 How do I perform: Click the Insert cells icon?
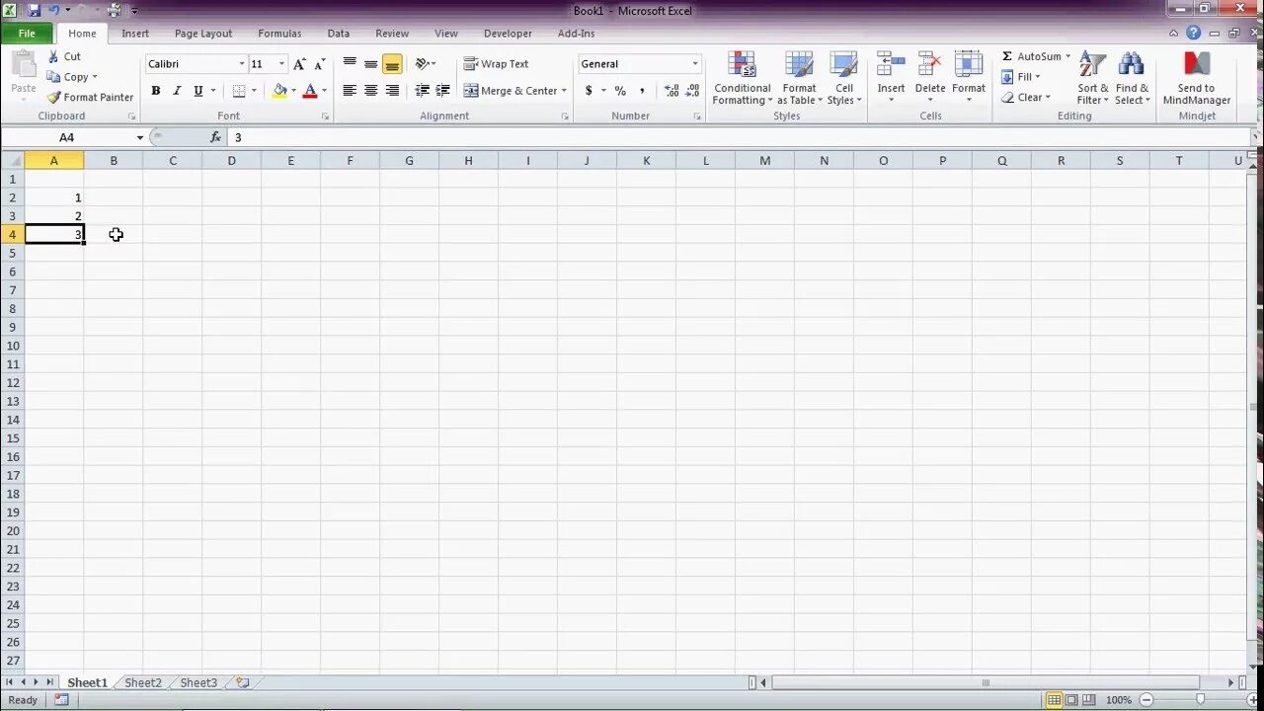point(891,64)
